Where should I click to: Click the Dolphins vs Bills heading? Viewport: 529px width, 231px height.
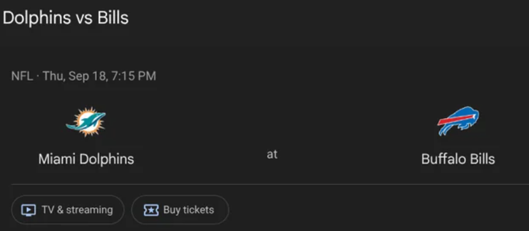[66, 18]
